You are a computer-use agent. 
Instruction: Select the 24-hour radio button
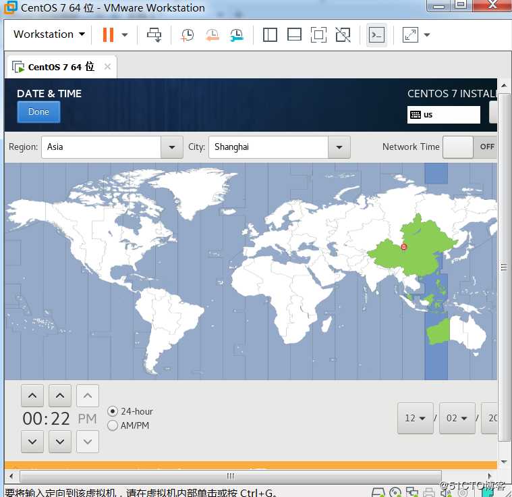click(113, 411)
